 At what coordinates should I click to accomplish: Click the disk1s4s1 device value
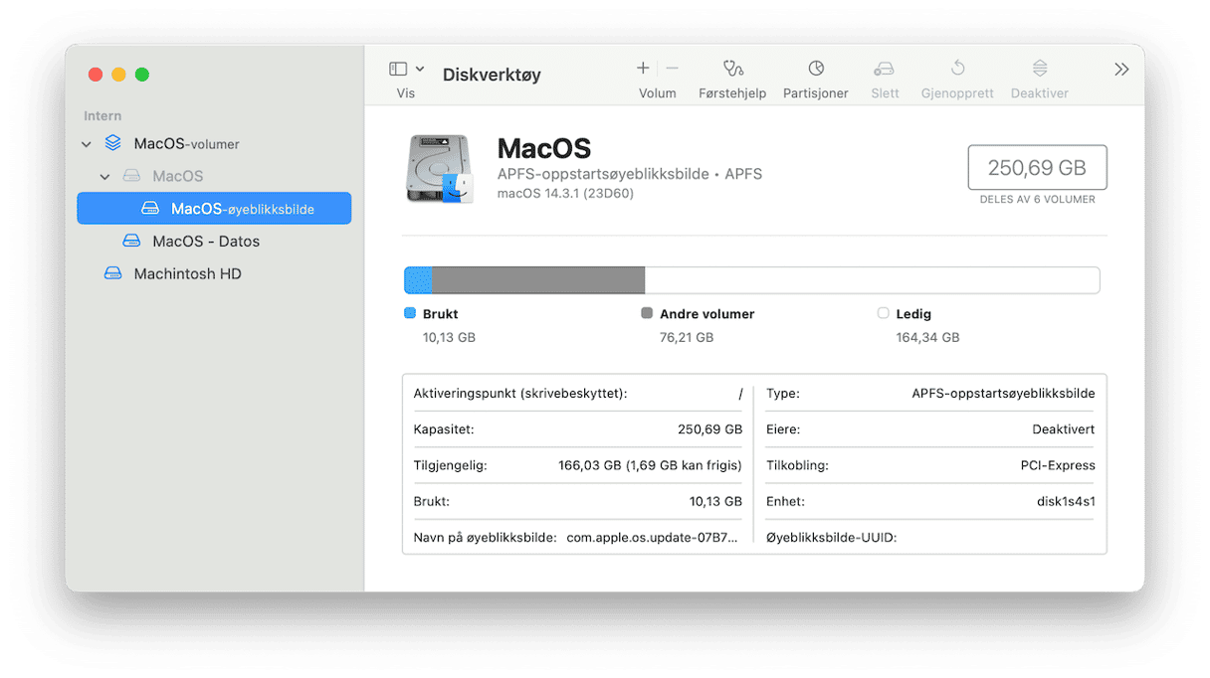pyautogui.click(x=1066, y=501)
